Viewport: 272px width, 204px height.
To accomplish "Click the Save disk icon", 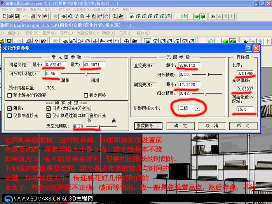I will tap(17, 16).
